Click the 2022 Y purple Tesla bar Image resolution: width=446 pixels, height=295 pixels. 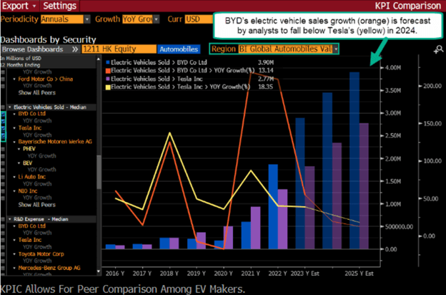(x=283, y=219)
